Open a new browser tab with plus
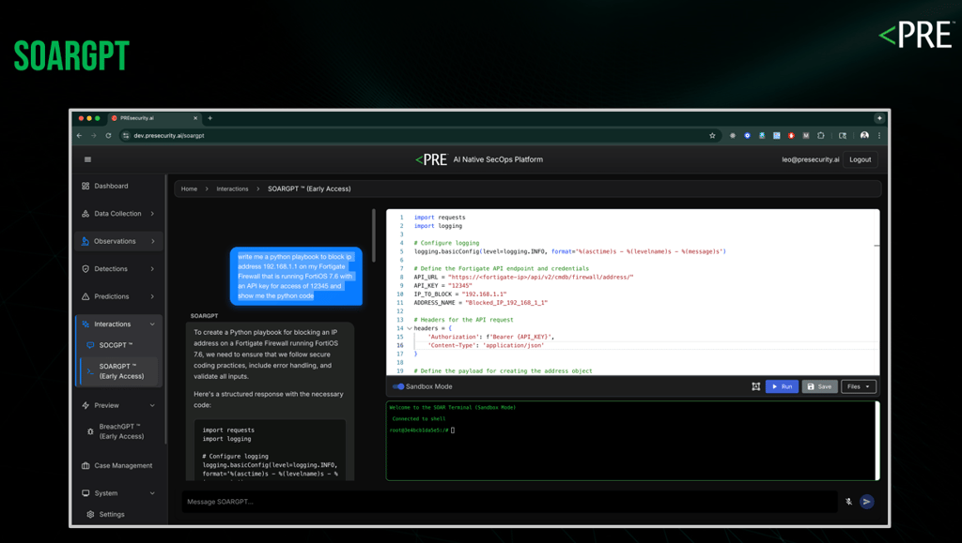The height and width of the screenshot is (543, 962). (x=209, y=118)
